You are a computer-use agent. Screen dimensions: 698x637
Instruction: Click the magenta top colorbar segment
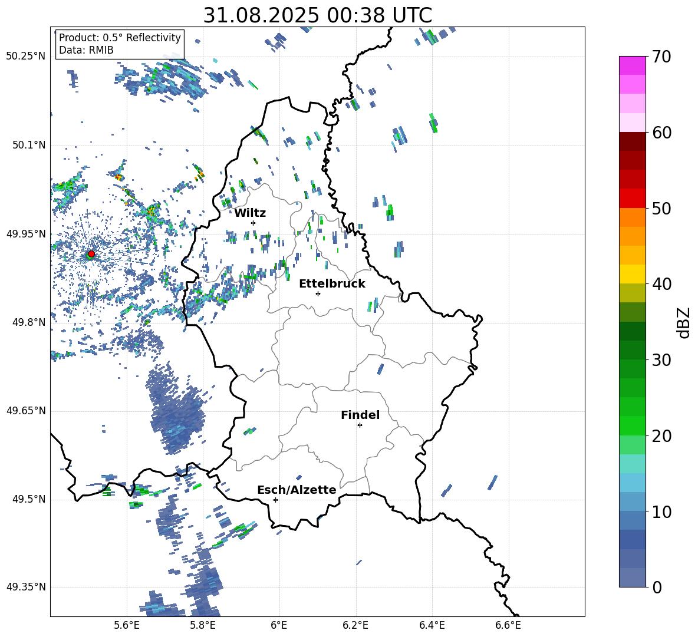coord(632,65)
